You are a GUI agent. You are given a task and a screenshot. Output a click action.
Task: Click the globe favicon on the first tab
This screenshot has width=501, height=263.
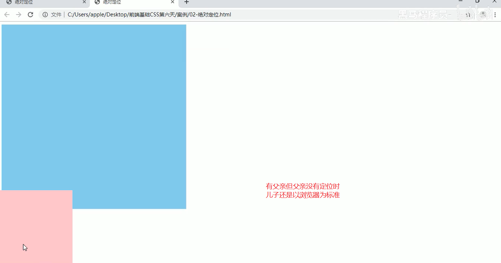pyautogui.click(x=8, y=2)
